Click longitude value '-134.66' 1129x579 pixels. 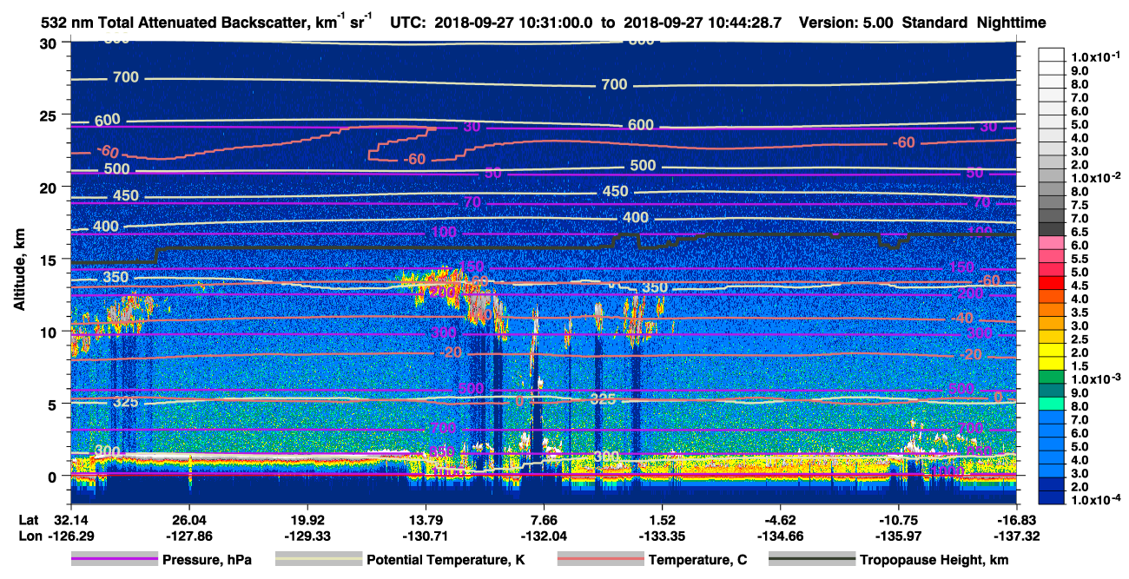point(781,536)
